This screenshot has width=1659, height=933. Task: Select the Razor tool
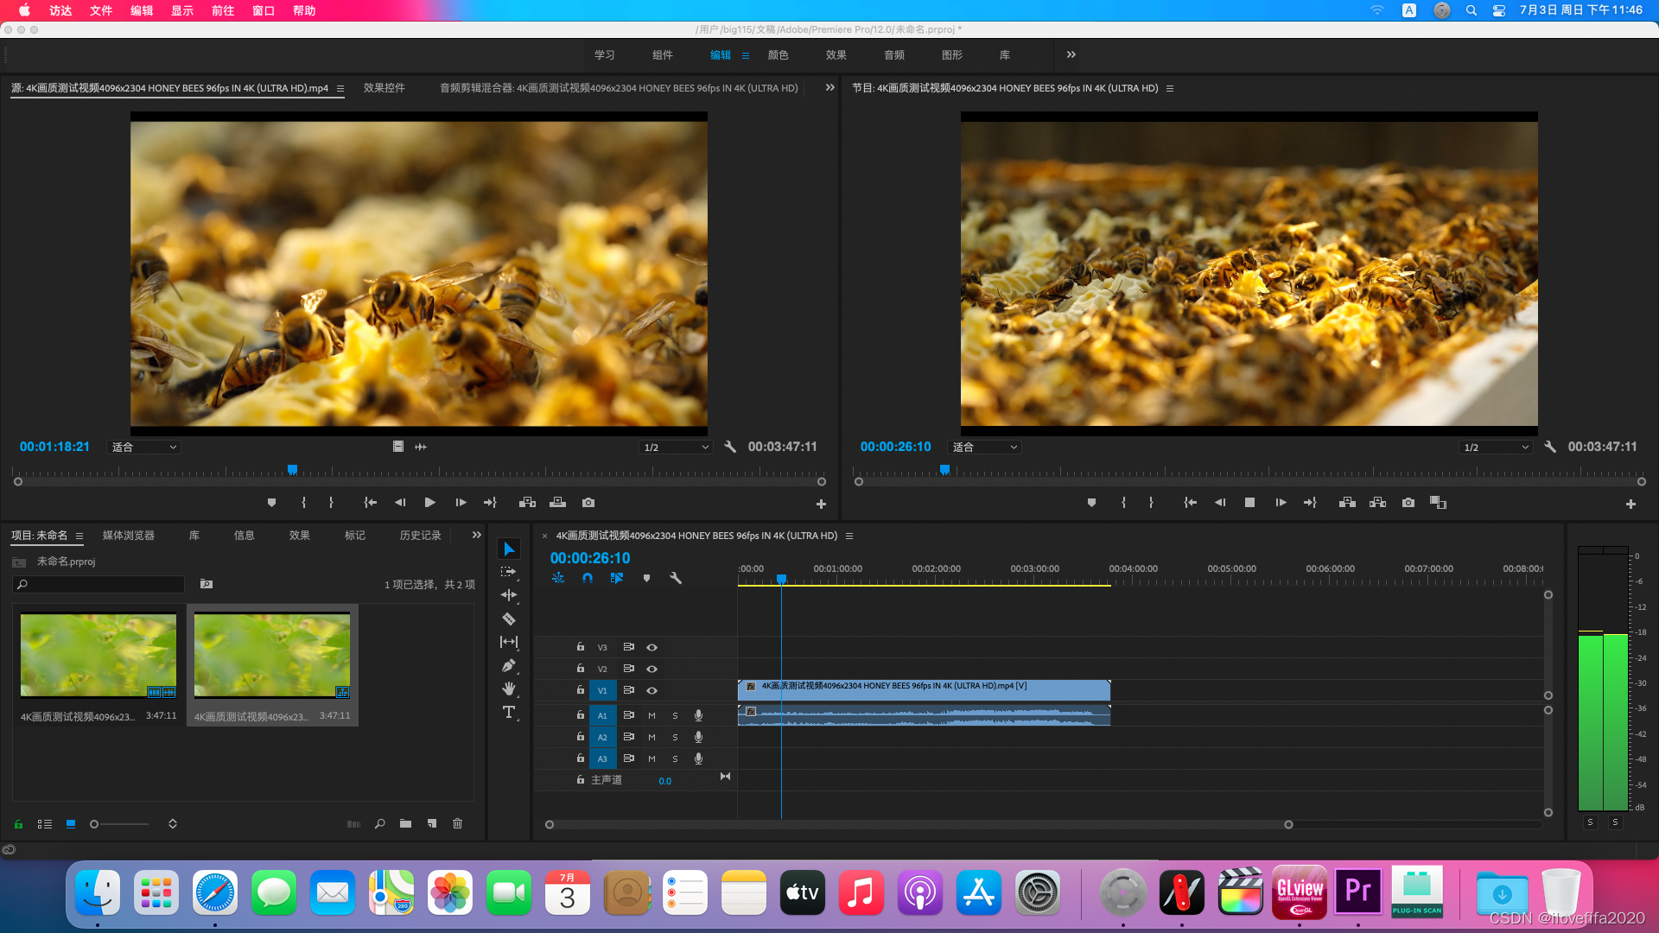click(508, 619)
